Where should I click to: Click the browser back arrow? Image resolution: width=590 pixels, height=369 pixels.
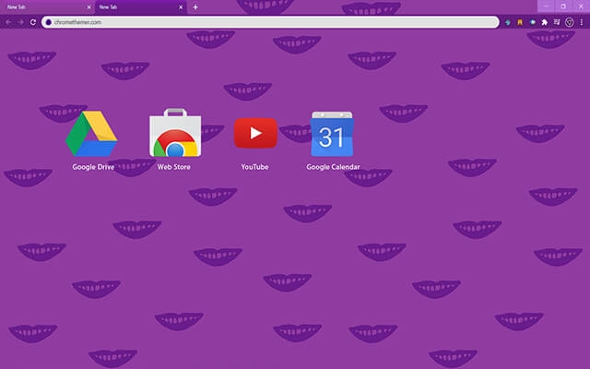[8, 22]
